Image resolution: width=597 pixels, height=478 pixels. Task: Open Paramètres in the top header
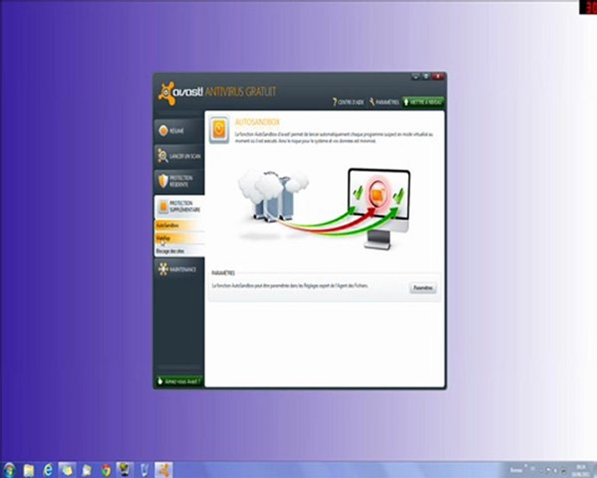[x=384, y=102]
